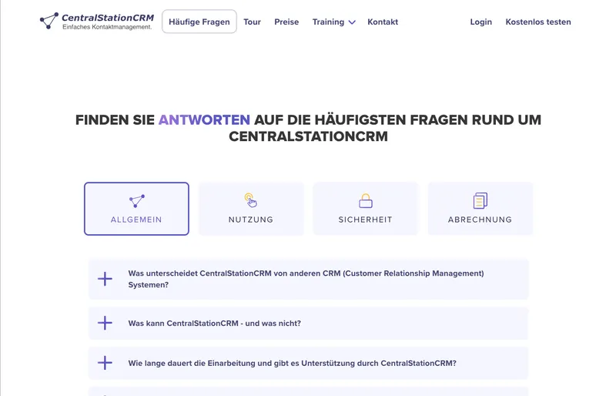Open the Häufige Fragen menu item

point(199,22)
